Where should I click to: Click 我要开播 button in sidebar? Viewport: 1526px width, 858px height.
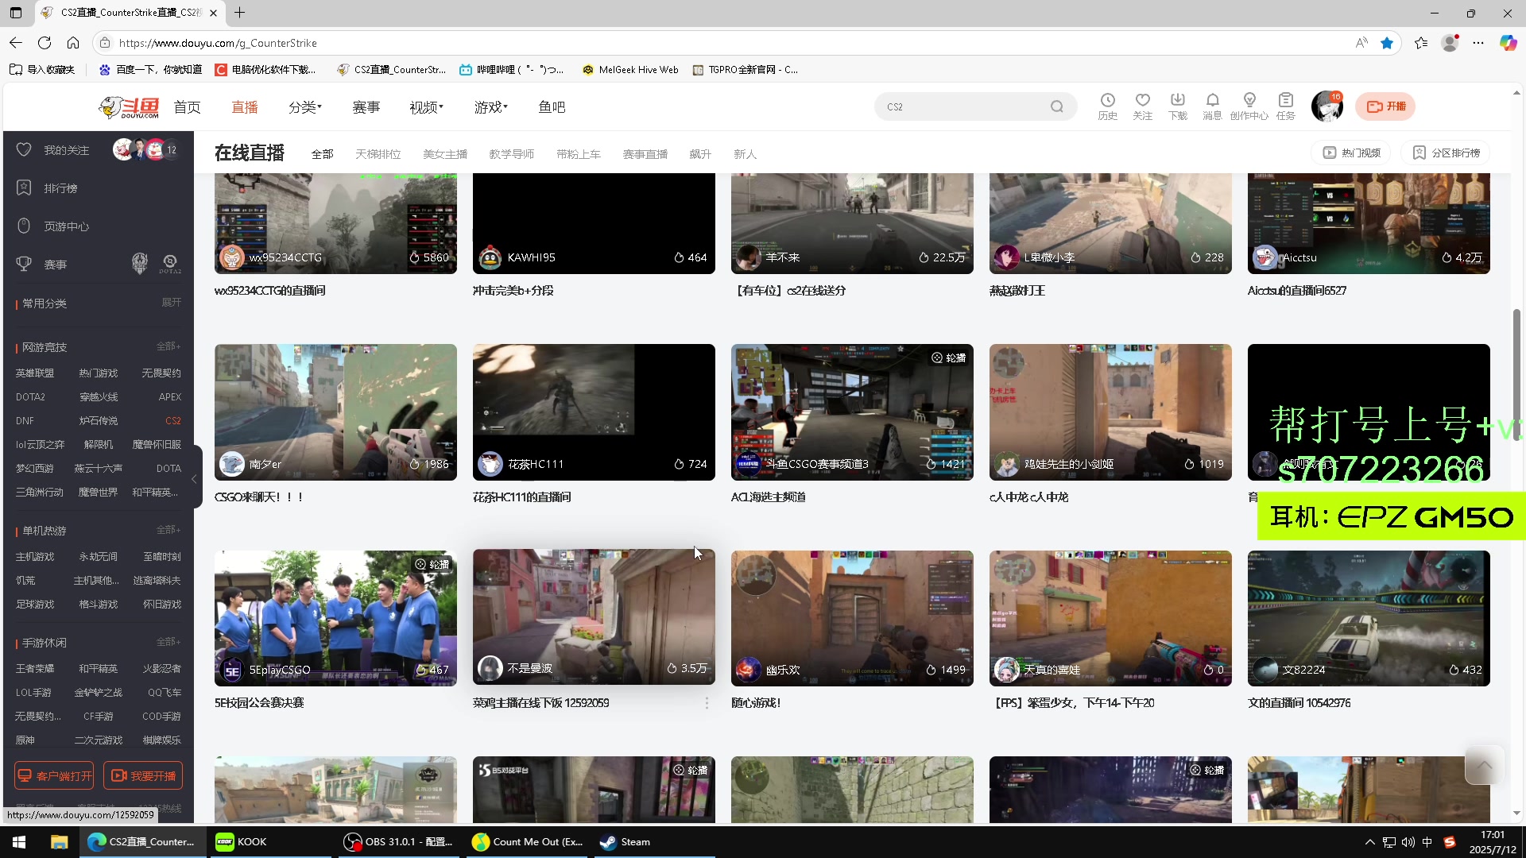click(x=143, y=775)
